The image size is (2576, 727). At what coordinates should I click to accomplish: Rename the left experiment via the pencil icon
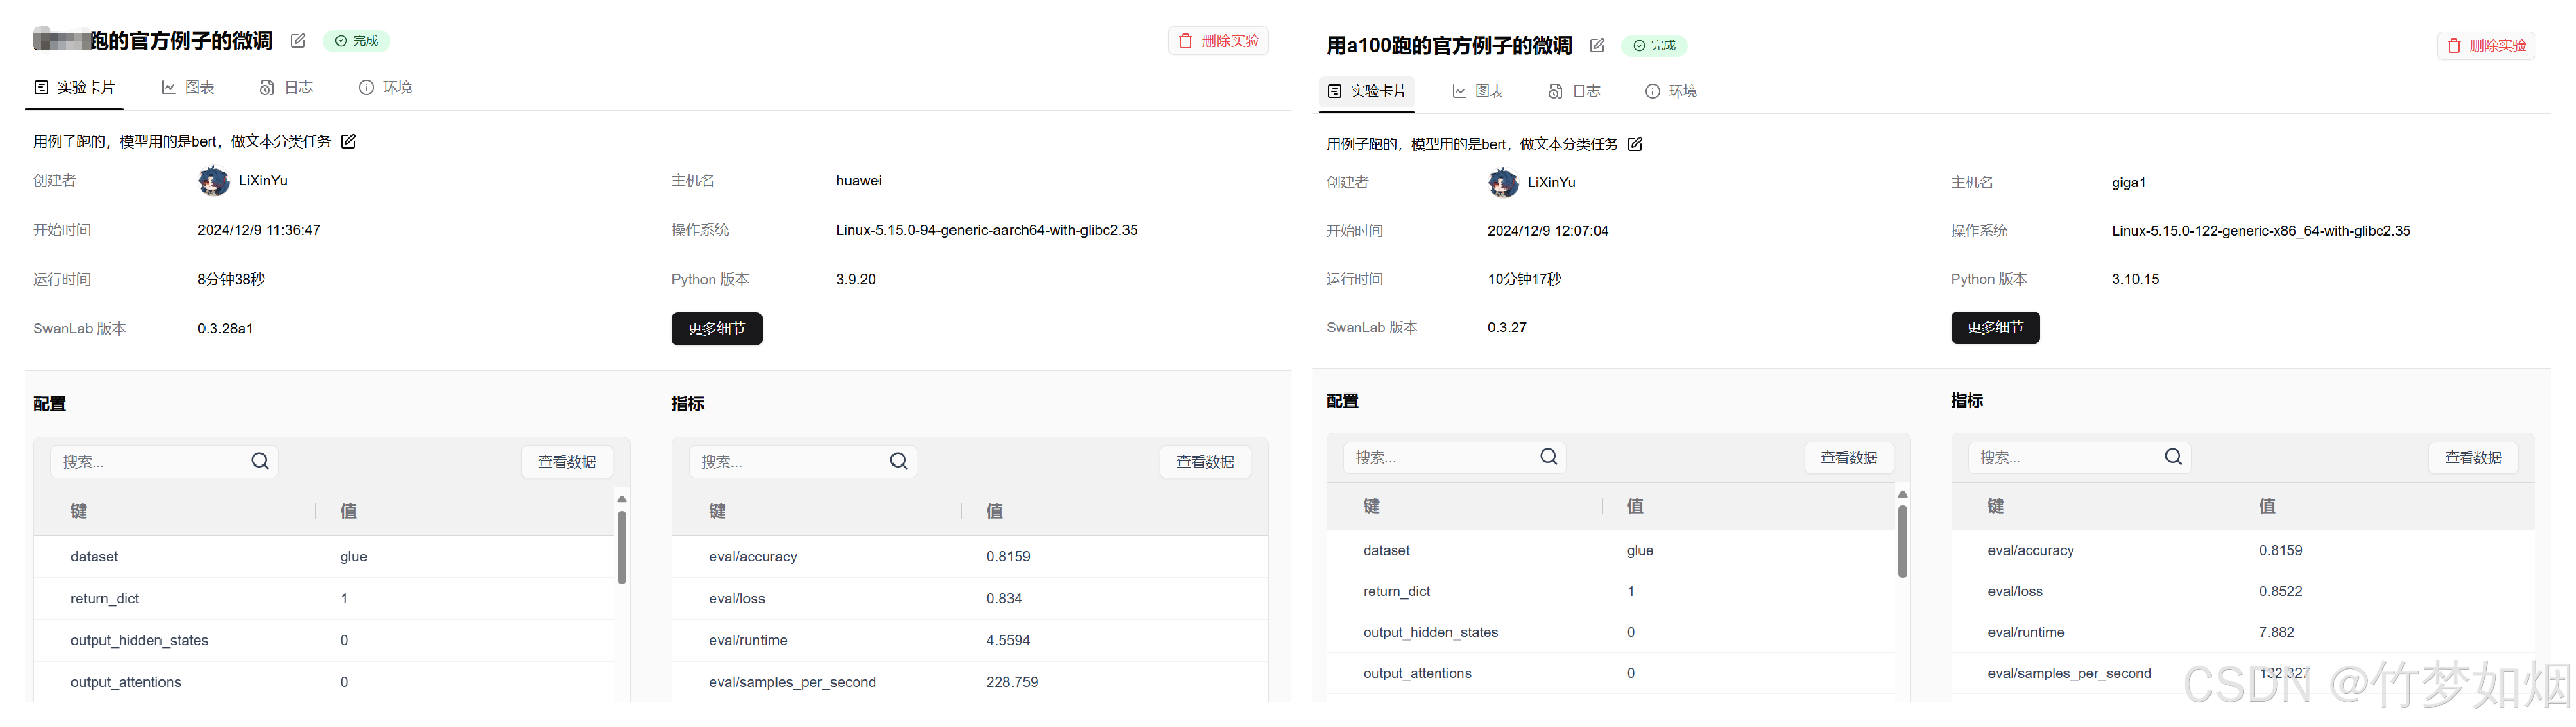tap(297, 40)
